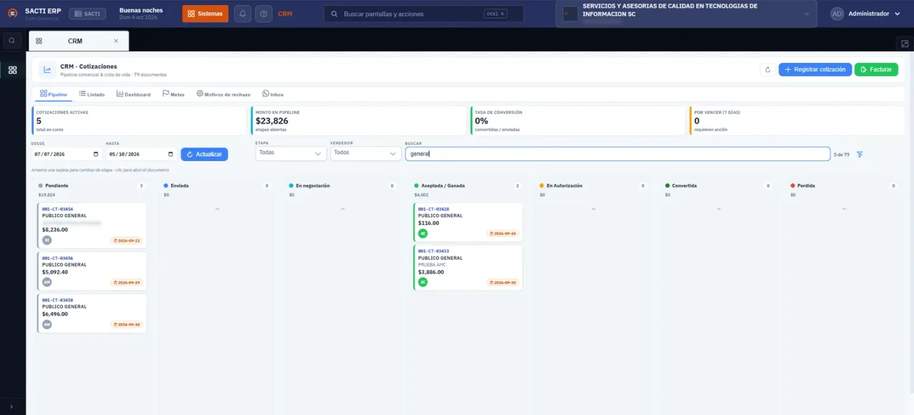Click the avatar on card 001-CT-03428
The height and width of the screenshot is (415, 914).
click(x=423, y=234)
